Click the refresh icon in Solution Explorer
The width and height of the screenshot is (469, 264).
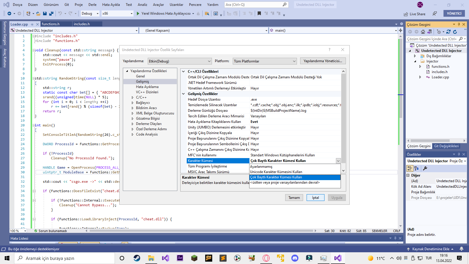pyautogui.click(x=455, y=32)
